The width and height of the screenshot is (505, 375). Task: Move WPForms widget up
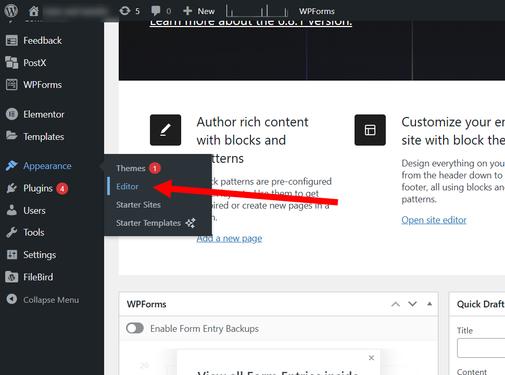click(396, 304)
